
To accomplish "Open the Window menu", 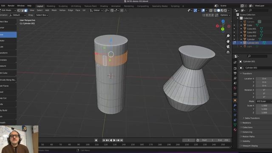I will click(x=21, y=6).
